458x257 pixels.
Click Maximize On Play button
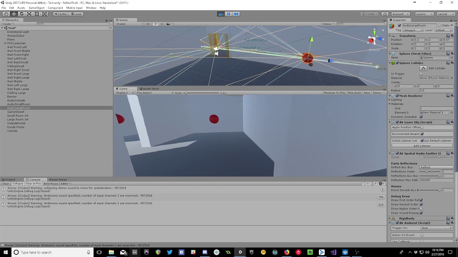pyautogui.click(x=335, y=93)
